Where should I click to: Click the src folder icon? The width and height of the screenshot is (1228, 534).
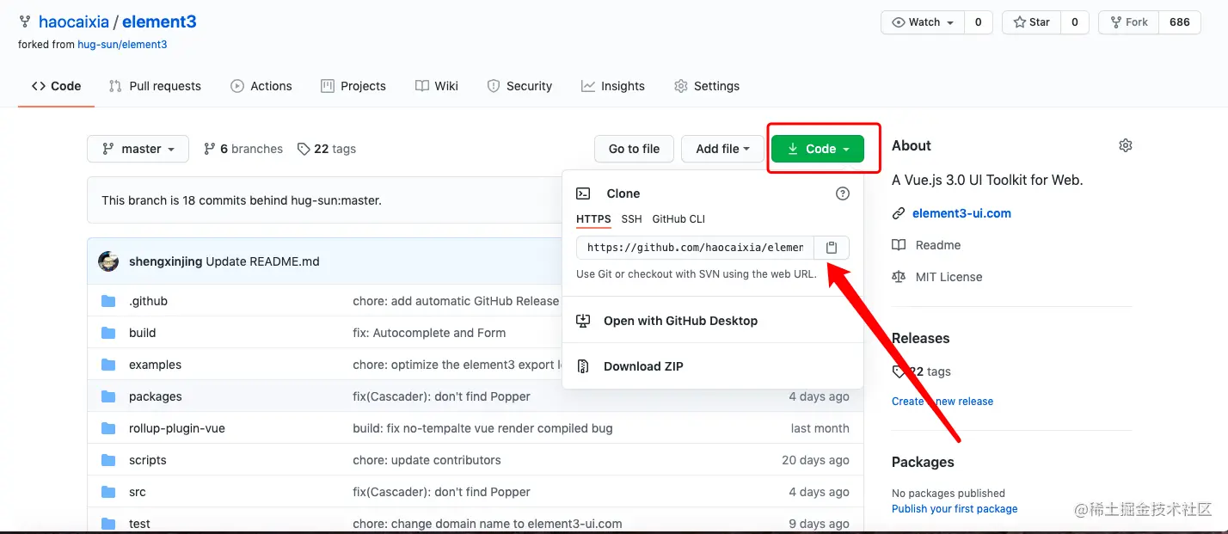coord(108,492)
